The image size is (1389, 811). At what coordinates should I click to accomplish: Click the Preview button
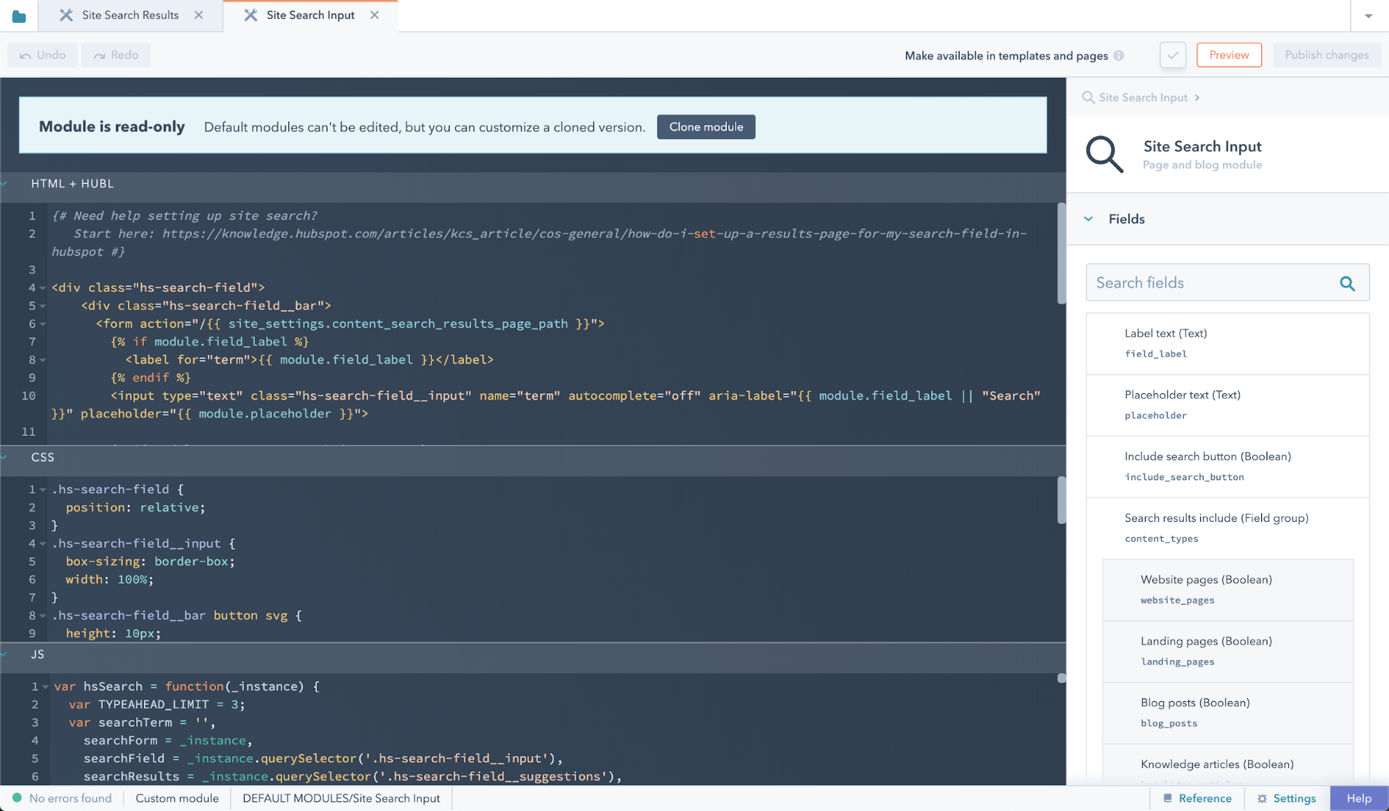pyautogui.click(x=1228, y=54)
